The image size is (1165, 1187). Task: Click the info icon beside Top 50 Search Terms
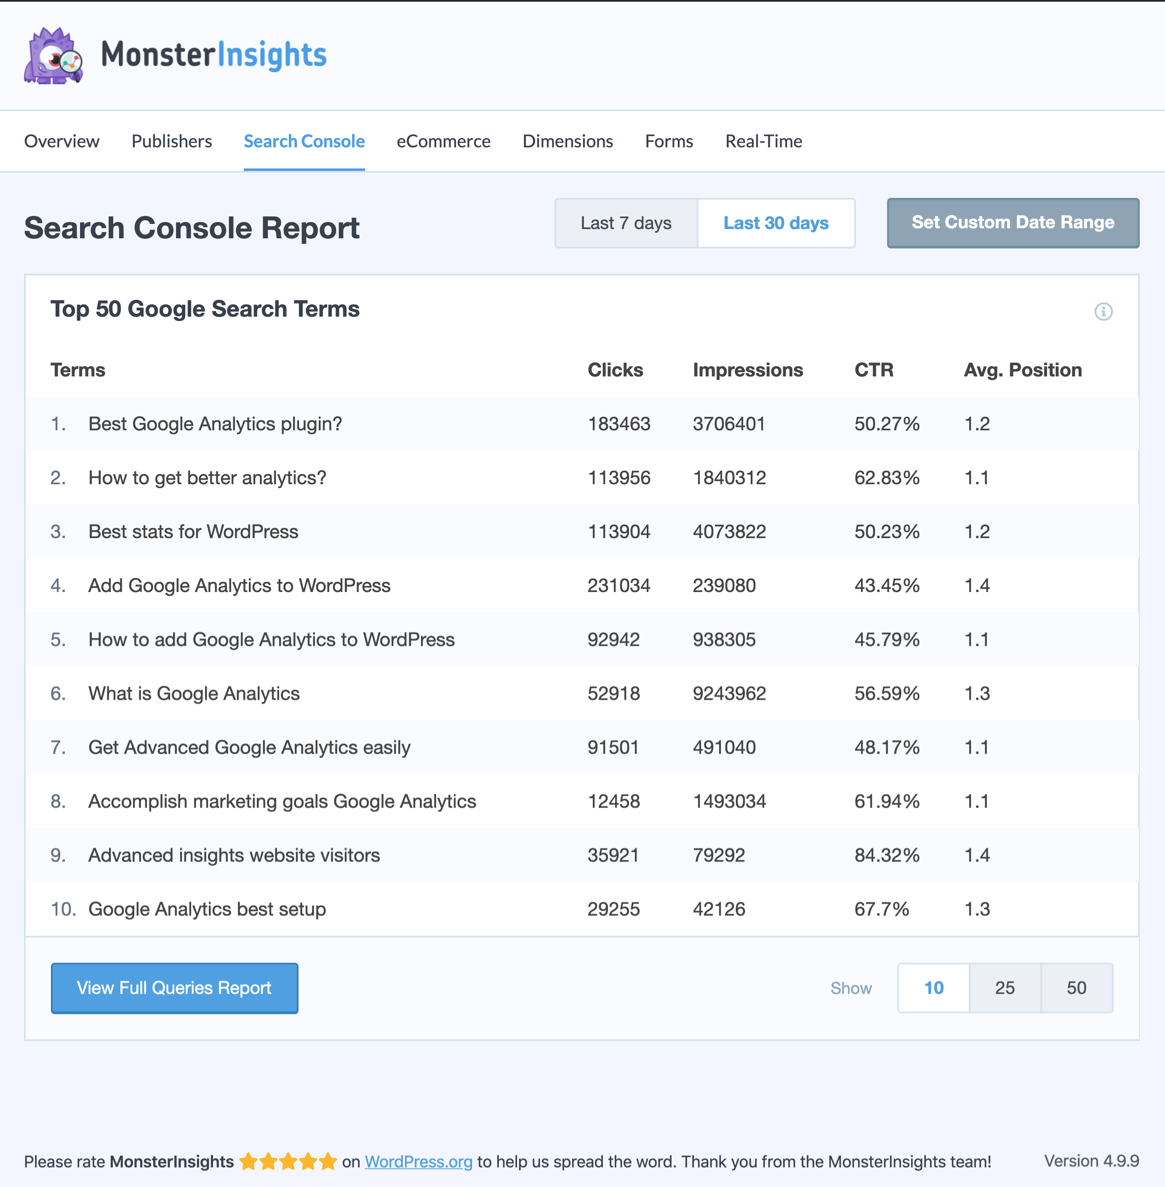click(1103, 312)
